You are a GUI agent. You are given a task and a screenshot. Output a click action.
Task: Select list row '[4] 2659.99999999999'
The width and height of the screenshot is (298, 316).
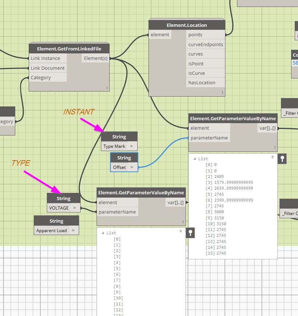(229, 188)
